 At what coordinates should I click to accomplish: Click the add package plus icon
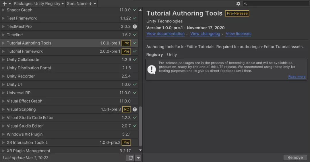point(4,3)
